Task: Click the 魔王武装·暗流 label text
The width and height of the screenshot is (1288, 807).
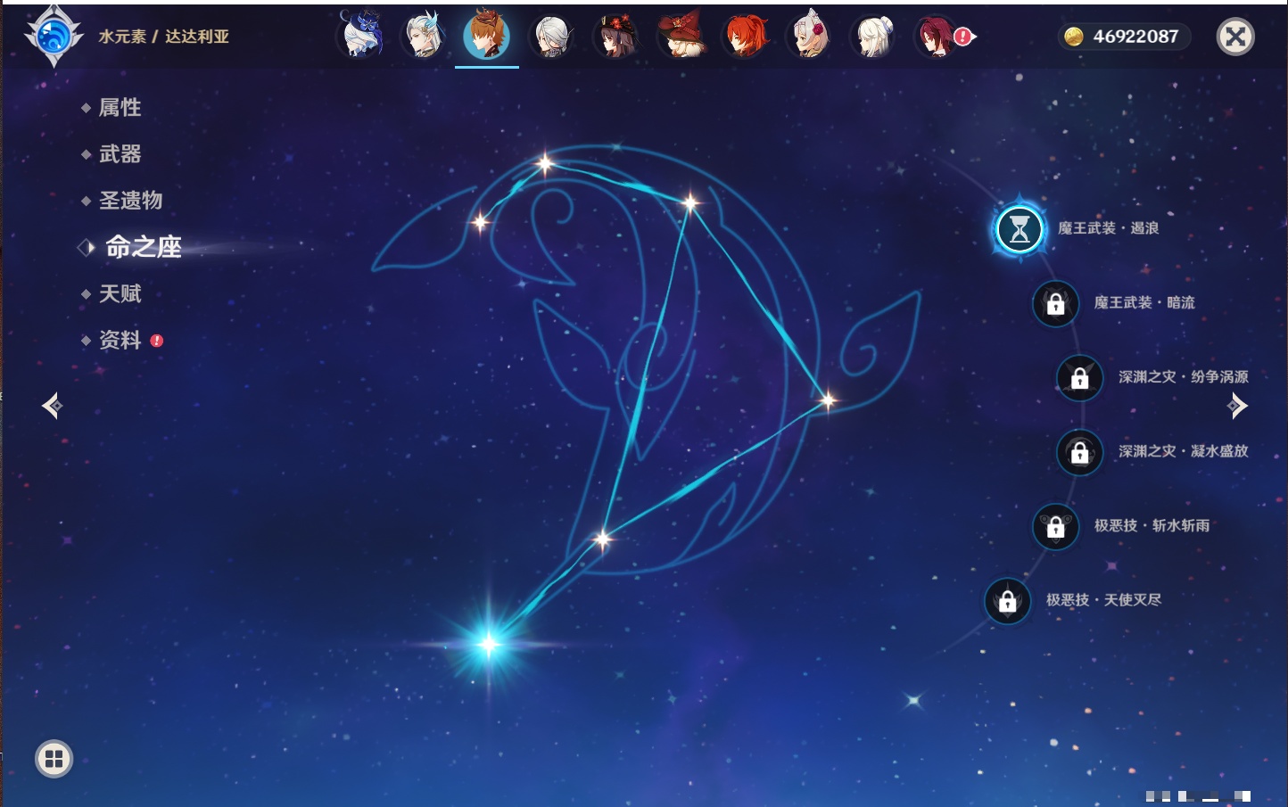Action: coord(1144,302)
